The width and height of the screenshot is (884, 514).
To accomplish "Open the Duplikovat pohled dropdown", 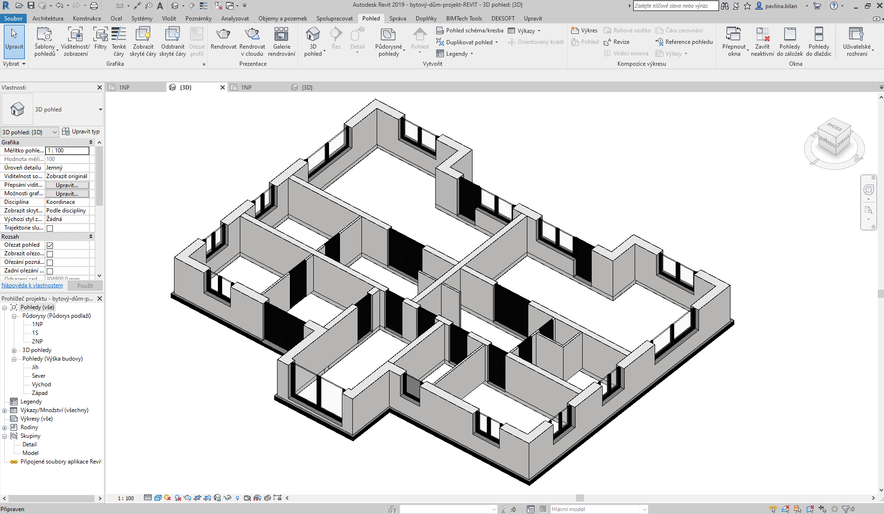I will coord(496,42).
